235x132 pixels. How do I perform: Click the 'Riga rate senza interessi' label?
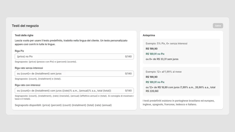click(29, 68)
